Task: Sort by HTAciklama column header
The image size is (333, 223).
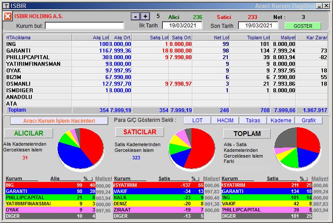Action: pos(39,38)
